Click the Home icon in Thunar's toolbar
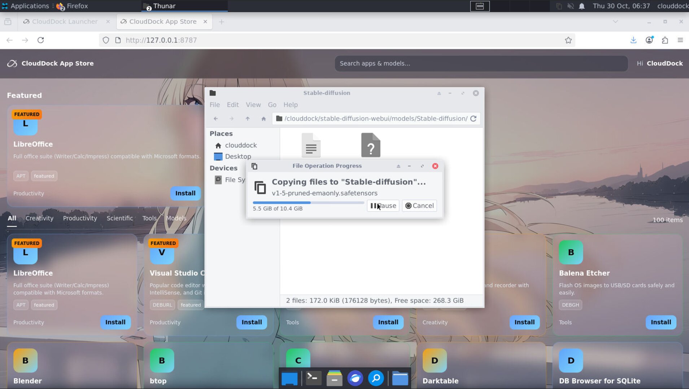 click(x=263, y=119)
